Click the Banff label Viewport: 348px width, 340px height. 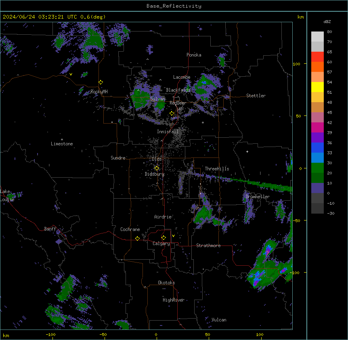[x=50, y=229]
